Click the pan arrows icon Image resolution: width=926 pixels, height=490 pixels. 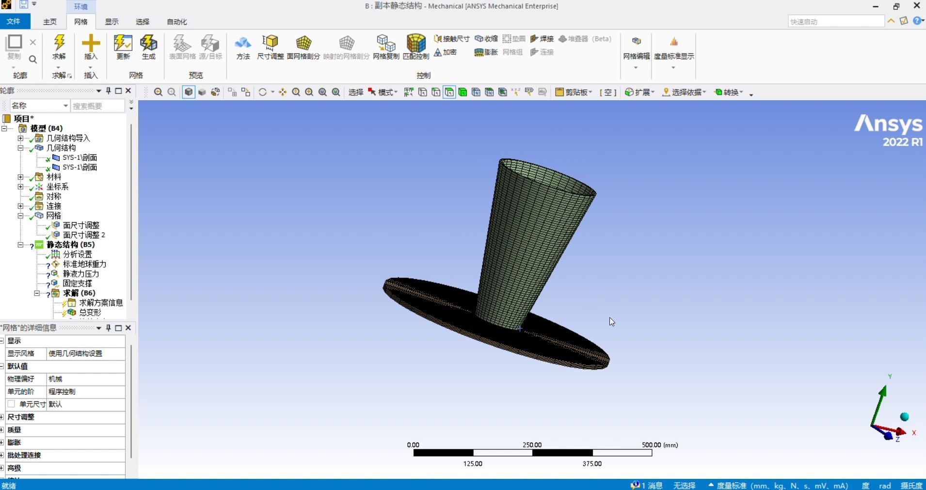click(283, 92)
